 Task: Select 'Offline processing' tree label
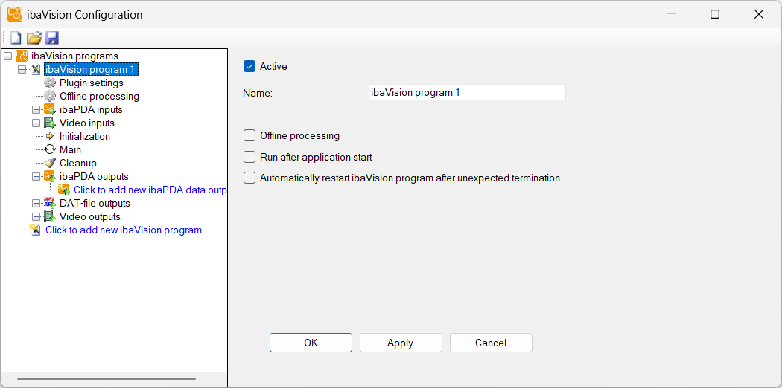[99, 96]
